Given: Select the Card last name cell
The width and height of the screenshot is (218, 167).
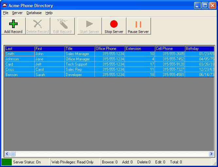Looking at the screenshot, I should tap(20, 64).
